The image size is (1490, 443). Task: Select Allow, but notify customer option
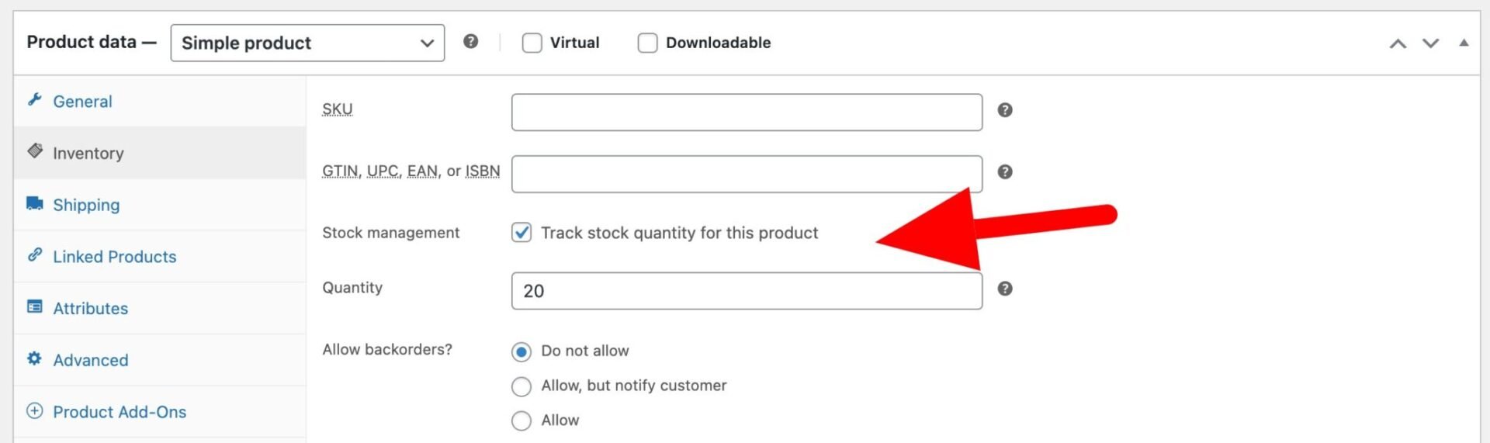pos(521,386)
